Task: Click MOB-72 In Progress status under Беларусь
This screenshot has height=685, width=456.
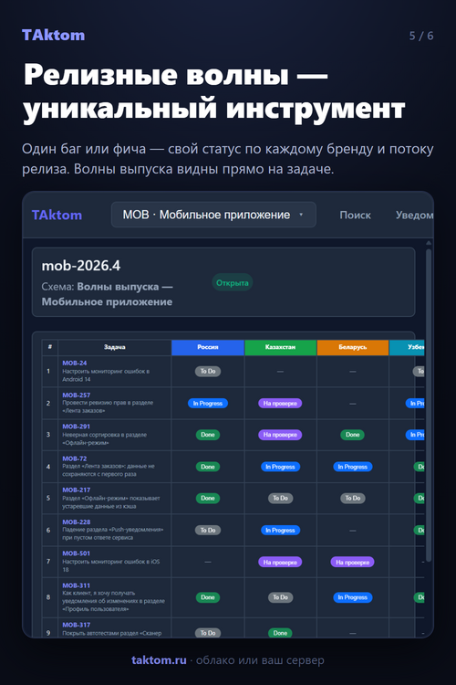Action: coord(353,467)
